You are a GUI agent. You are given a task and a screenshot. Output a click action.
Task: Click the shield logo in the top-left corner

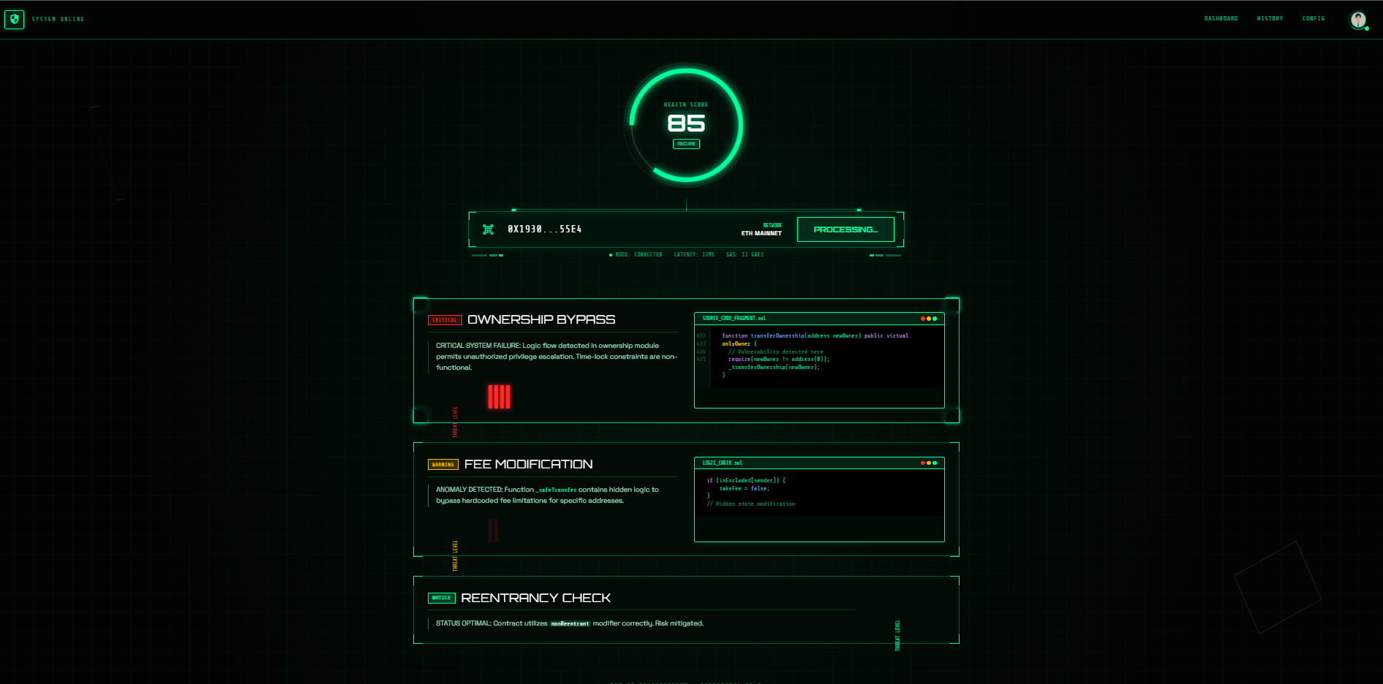[x=14, y=19]
